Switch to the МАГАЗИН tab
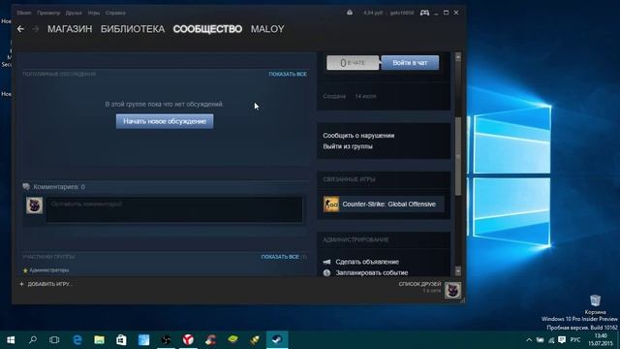 (70, 29)
